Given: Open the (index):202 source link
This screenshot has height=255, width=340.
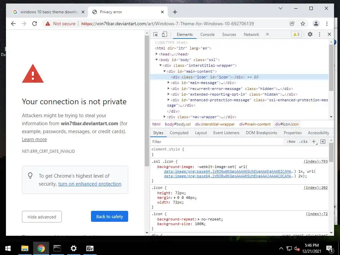Looking at the screenshot, I should tap(315, 188).
